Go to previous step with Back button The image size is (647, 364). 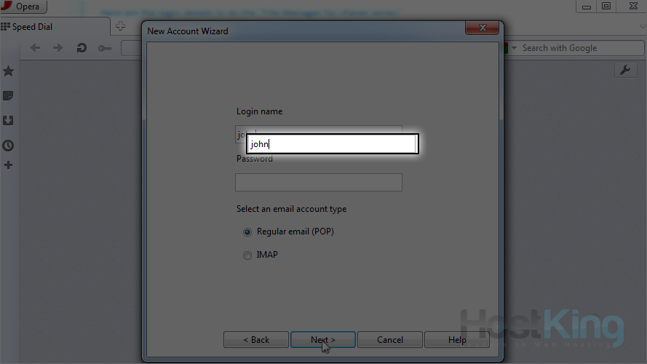[x=256, y=340]
